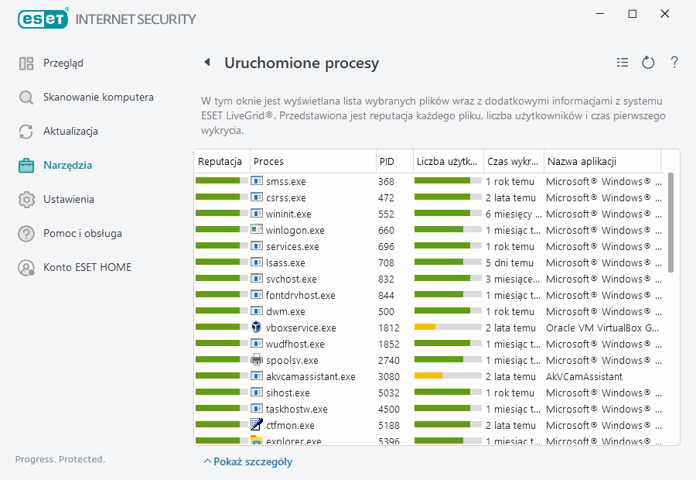Select the vboxservice.exe process row
This screenshot has height=480, width=696.
tap(301, 328)
